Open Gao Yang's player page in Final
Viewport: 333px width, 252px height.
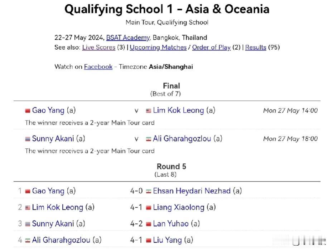48,110
